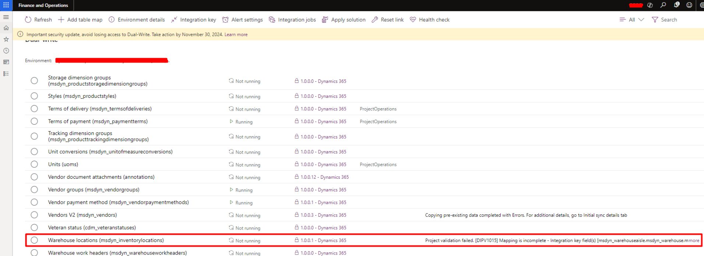Click Finance and Operations title
The width and height of the screenshot is (704, 256).
[43, 5]
